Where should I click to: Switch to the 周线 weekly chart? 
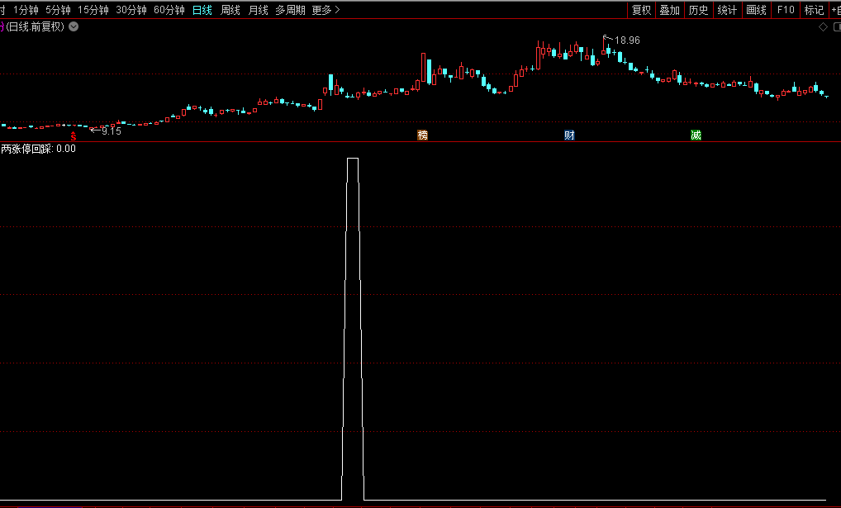click(x=230, y=10)
